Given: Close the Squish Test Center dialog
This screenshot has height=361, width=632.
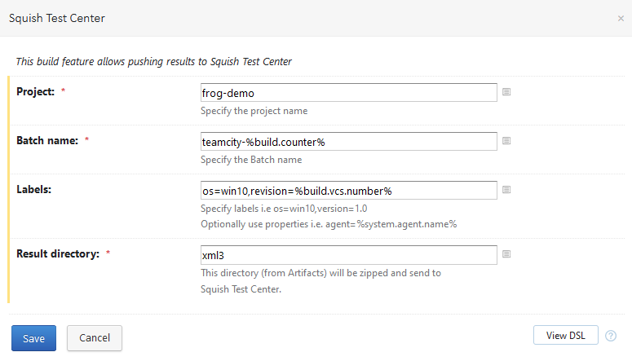Looking at the screenshot, I should 621,18.
